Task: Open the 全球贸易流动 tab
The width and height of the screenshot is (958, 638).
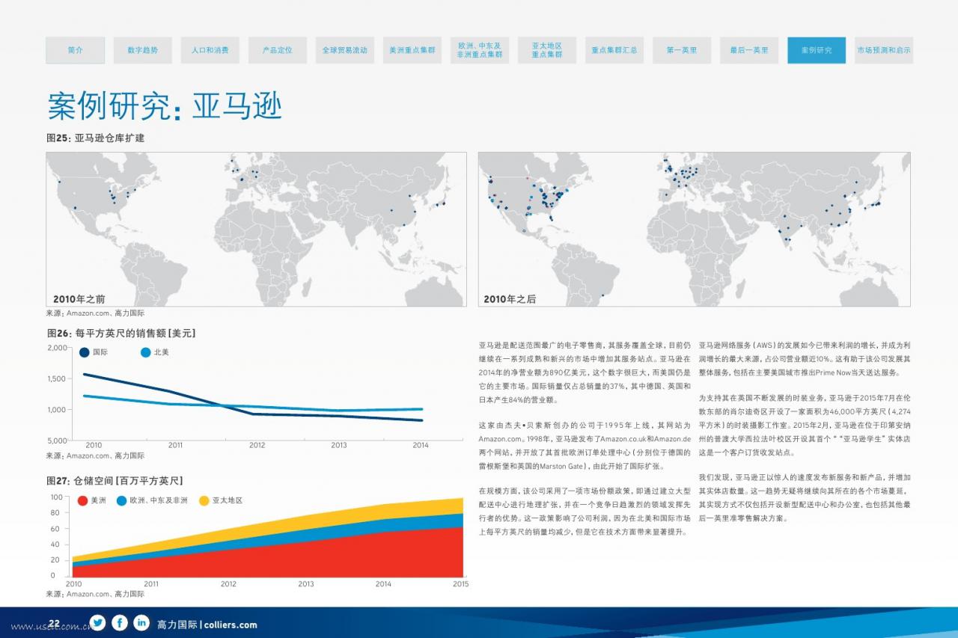Action: (x=345, y=50)
